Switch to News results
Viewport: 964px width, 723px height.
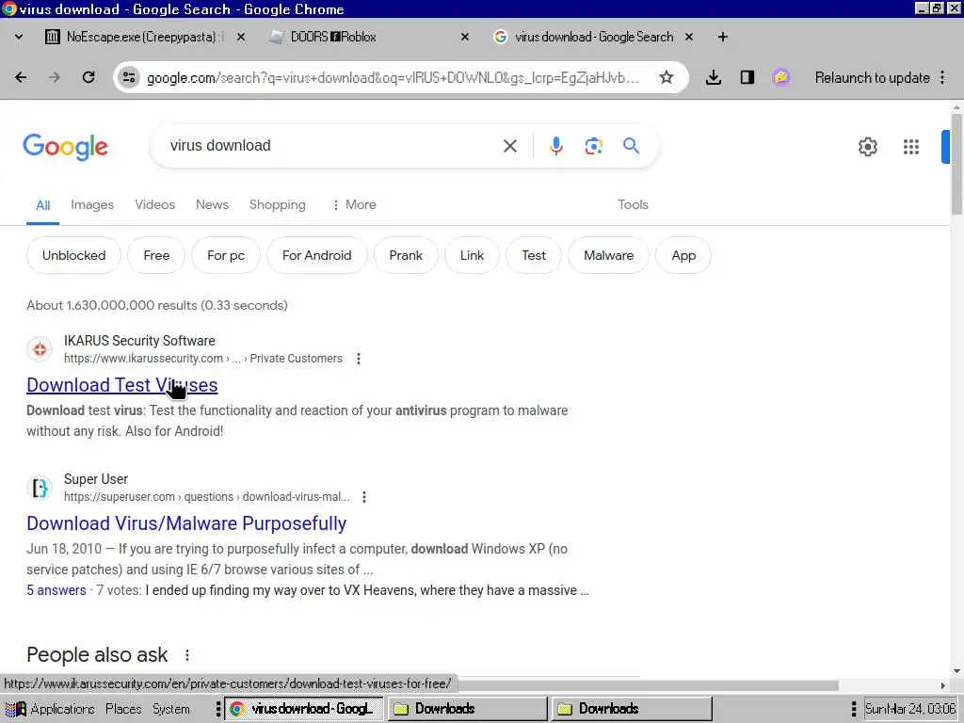[x=212, y=204]
